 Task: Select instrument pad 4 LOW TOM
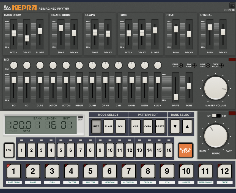pyautogui.click(x=71, y=171)
